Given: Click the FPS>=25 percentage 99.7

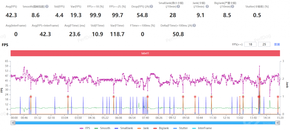Looking at the screenshot, I should [118, 15].
